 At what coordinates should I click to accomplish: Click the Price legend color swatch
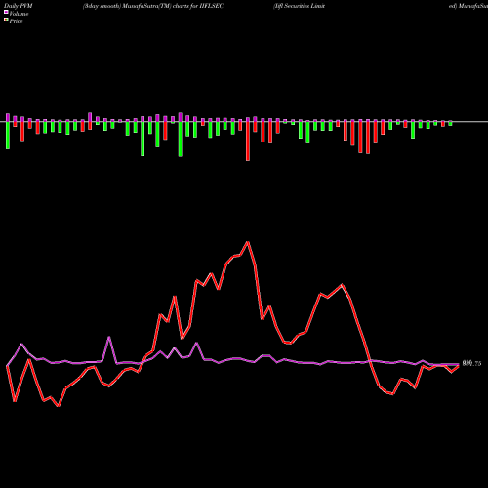coord(6,20)
